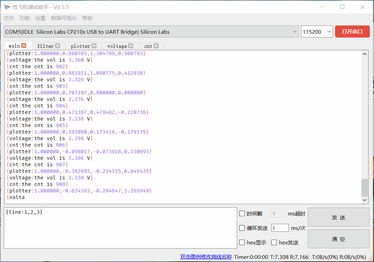
Task: Click the scroll up arrow in receive area
Action: tap(364, 54)
